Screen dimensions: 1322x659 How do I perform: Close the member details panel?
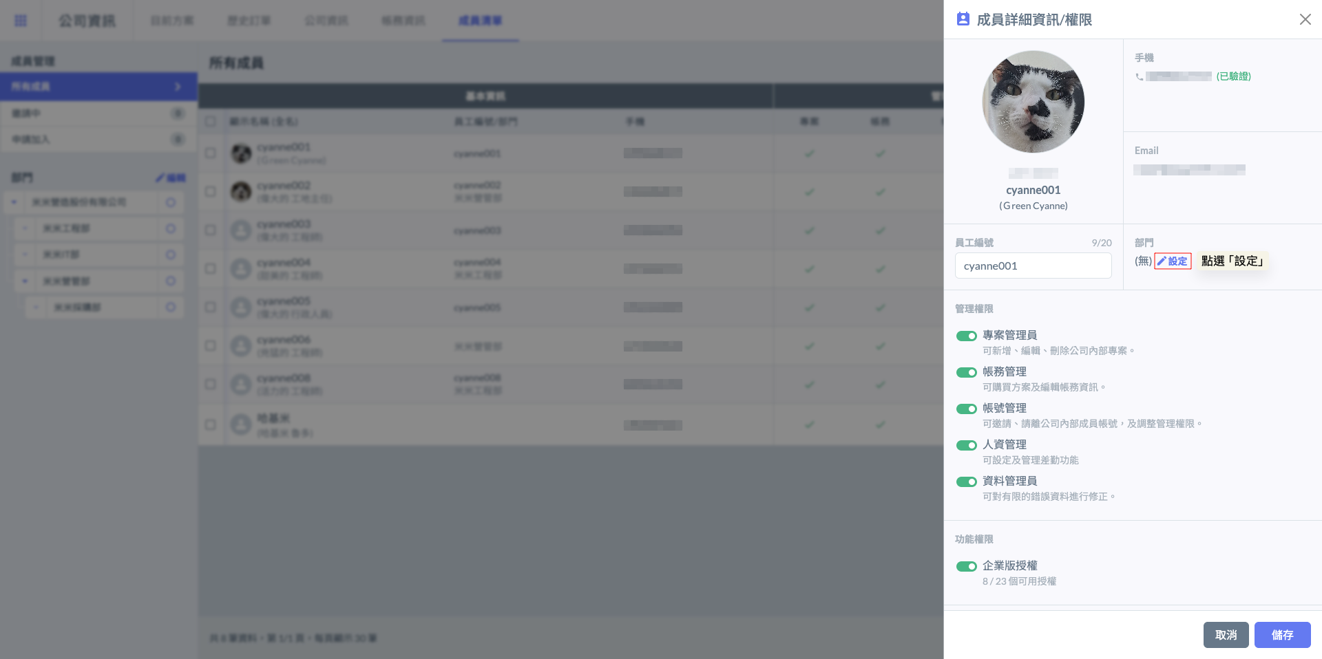click(1305, 19)
